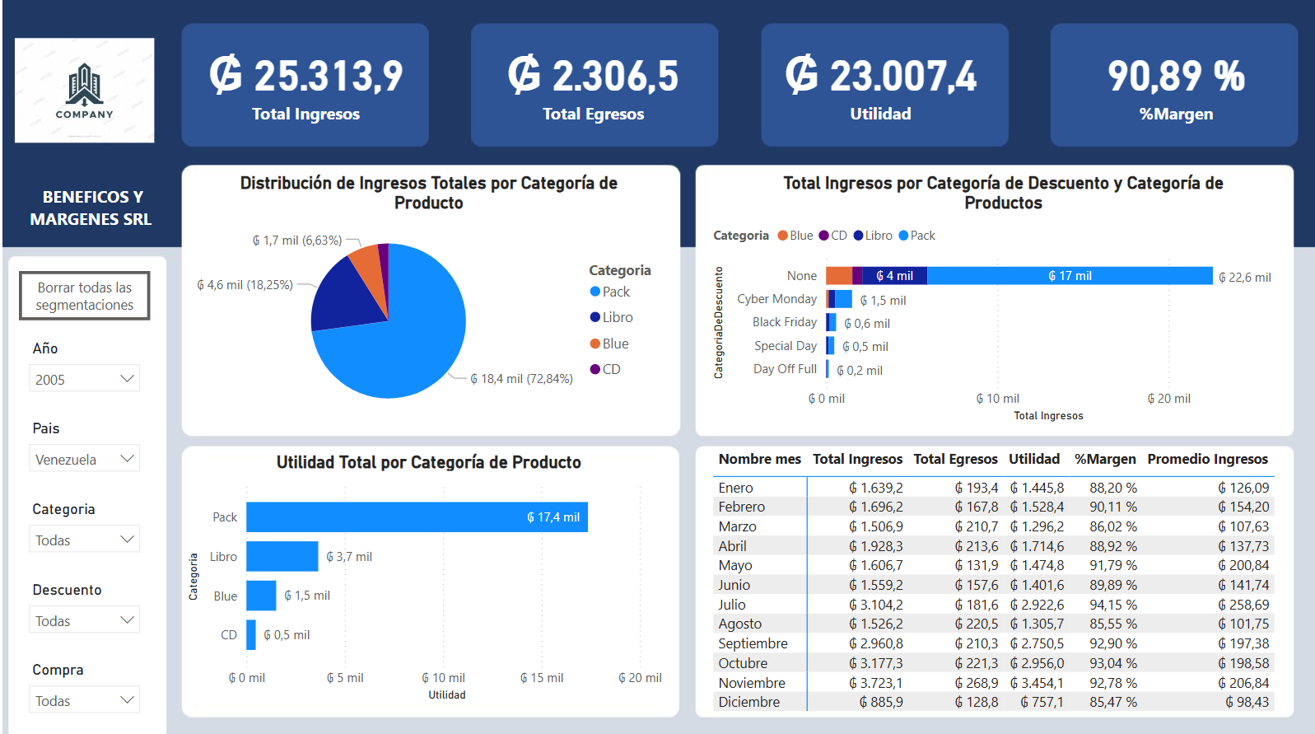Image resolution: width=1315 pixels, height=734 pixels.
Task: Sort table by %Margen column header
Action: click(1104, 459)
